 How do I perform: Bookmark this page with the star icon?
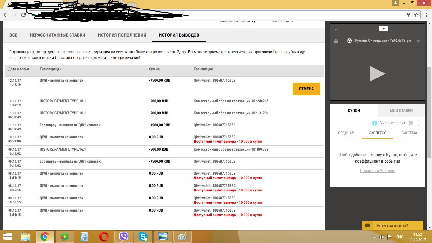[416, 15]
